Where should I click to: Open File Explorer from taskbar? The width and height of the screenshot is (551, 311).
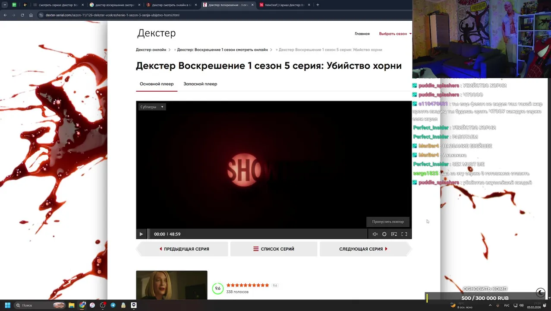point(72,305)
